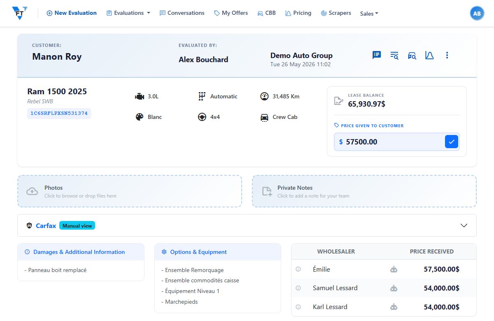Click the lease balance amount 65,930.97$
The width and height of the screenshot is (494, 321).
pyautogui.click(x=367, y=104)
